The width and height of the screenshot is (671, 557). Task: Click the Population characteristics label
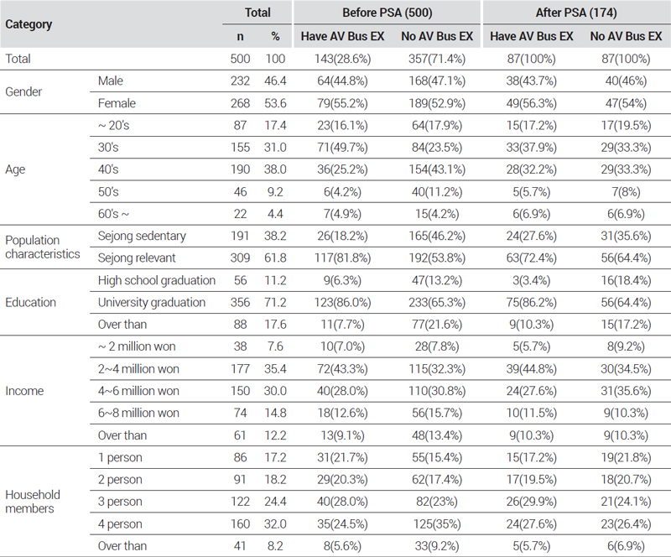click(x=44, y=247)
